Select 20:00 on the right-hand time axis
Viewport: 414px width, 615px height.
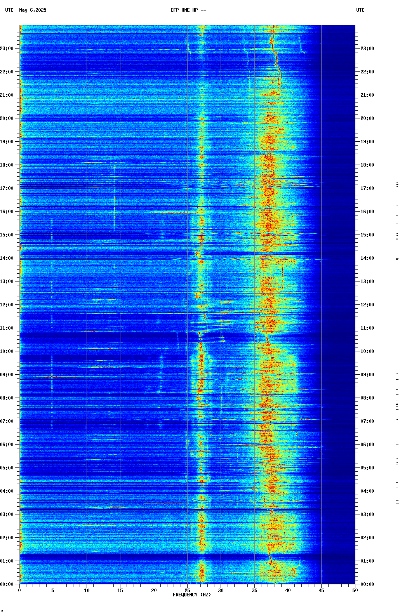tap(367, 118)
